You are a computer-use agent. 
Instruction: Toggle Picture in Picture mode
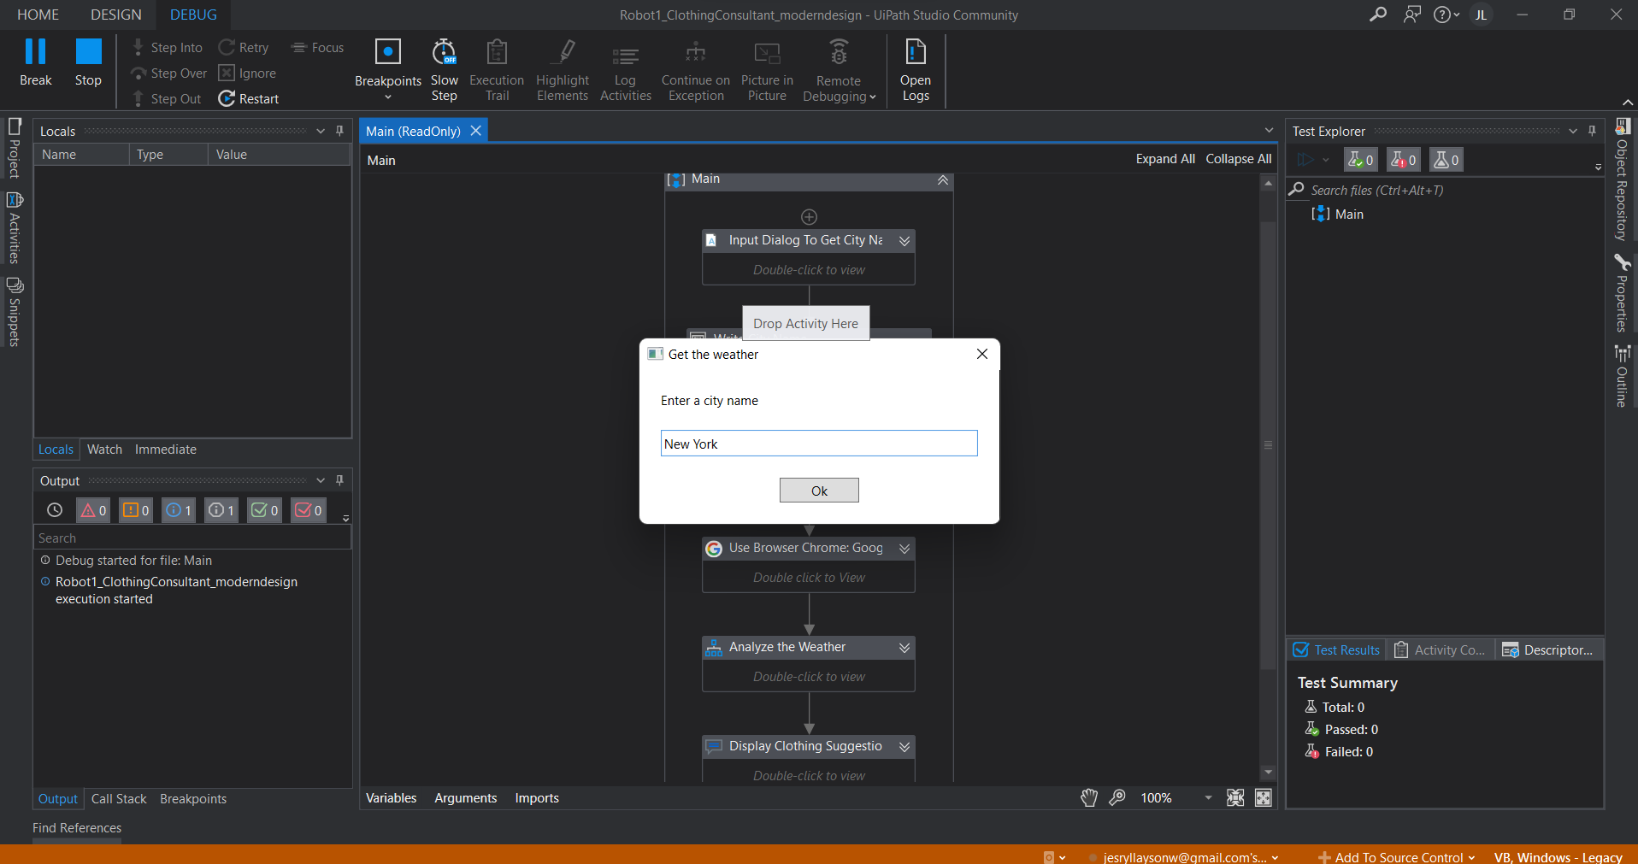pos(767,70)
